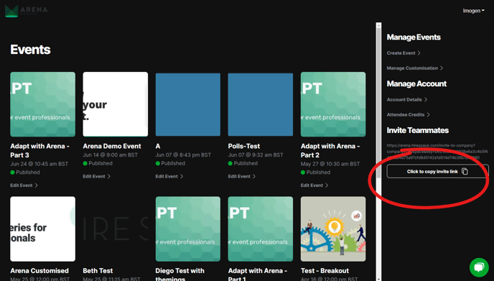Open blue thumbnail of event A
The image size is (494, 281).
coord(188,104)
